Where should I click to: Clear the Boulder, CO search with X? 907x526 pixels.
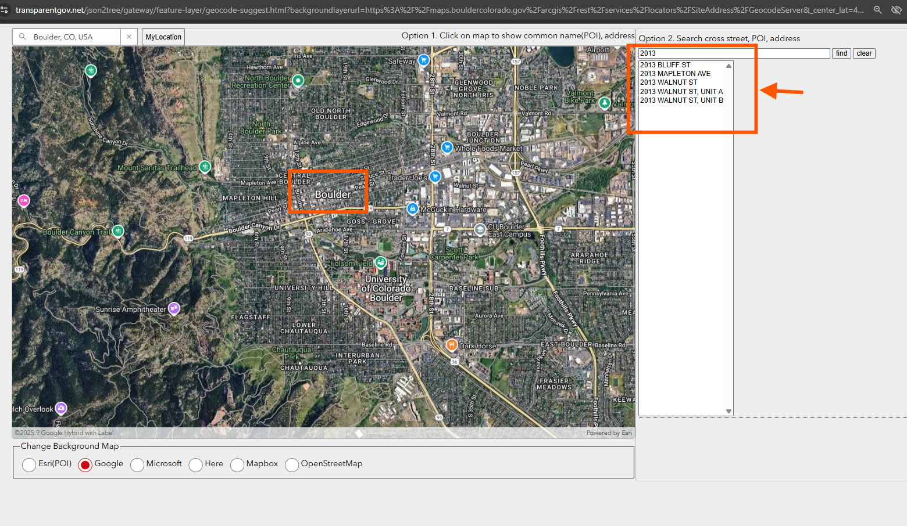tap(129, 37)
